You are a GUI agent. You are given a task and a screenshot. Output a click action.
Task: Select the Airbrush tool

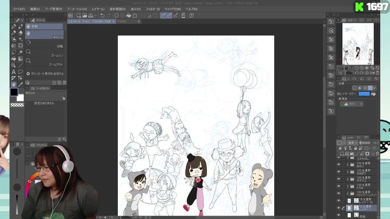(14, 39)
